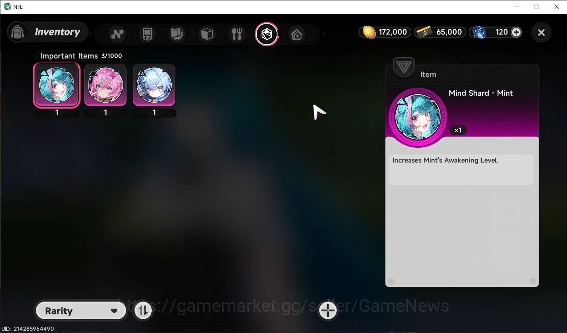Click the yellow ticket currency icon
567x333 pixels.
point(424,32)
